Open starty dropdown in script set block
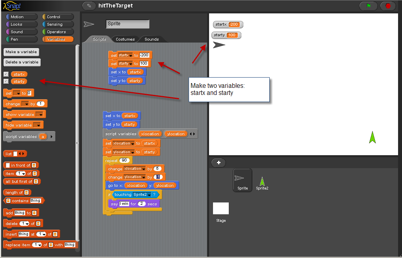Screen dimensions: 402x258 coord(130,63)
